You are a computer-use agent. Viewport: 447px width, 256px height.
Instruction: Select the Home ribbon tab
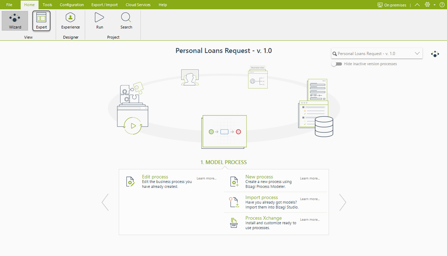point(29,5)
